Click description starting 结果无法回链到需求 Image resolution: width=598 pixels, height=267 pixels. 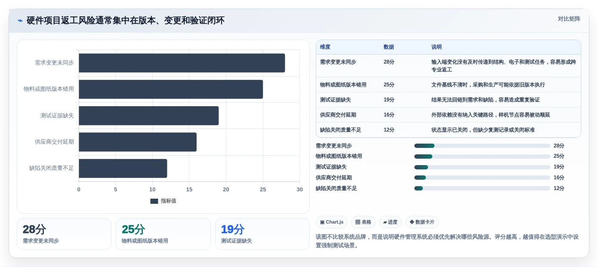(485, 100)
